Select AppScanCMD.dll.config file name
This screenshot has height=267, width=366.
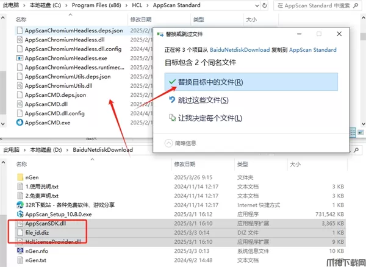point(55,113)
